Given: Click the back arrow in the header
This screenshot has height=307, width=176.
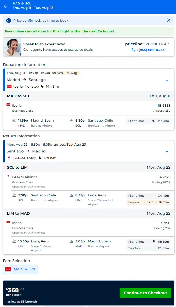Looking at the screenshot, I should pyautogui.click(x=6, y=6).
